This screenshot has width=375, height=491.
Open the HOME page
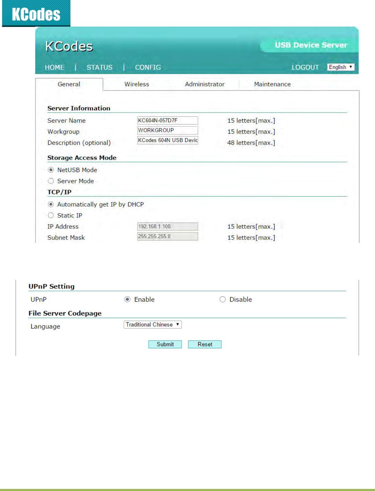tap(55, 67)
